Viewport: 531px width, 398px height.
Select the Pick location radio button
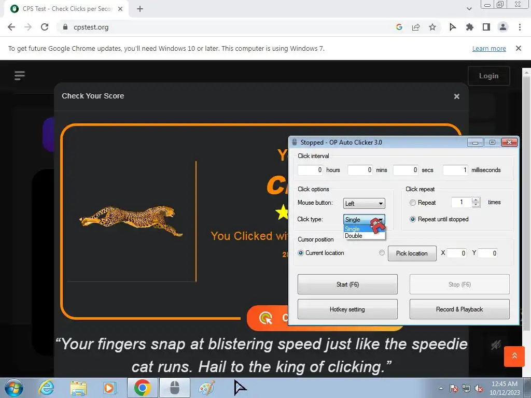coord(382,253)
